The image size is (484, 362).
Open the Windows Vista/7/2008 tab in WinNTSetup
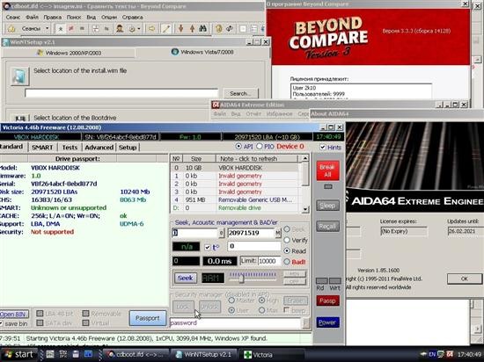click(202, 52)
